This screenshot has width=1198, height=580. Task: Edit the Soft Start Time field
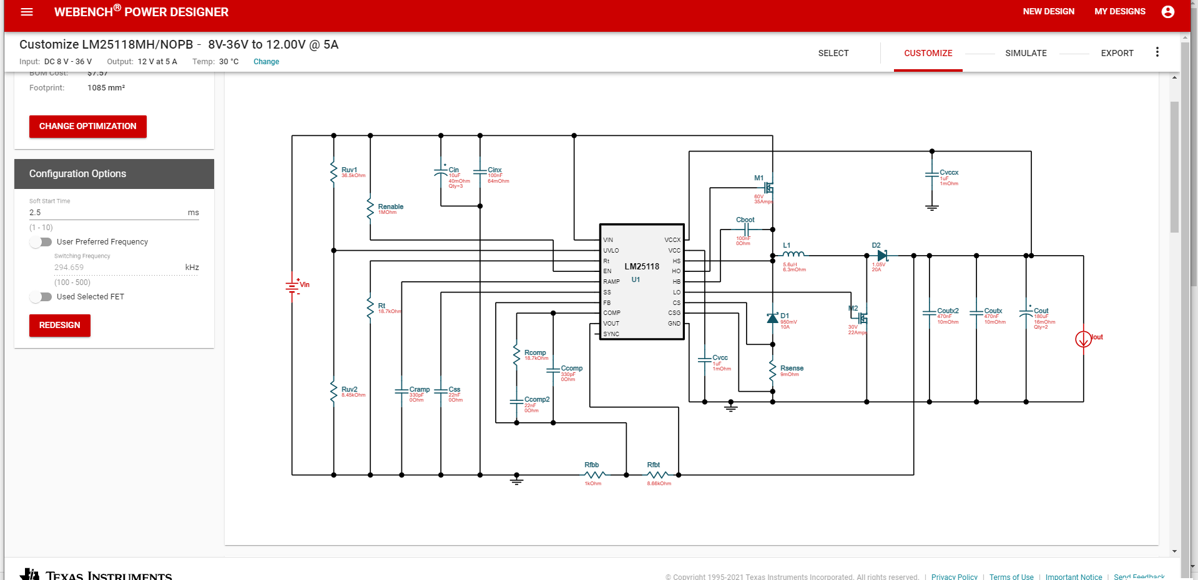pyautogui.click(x=114, y=213)
